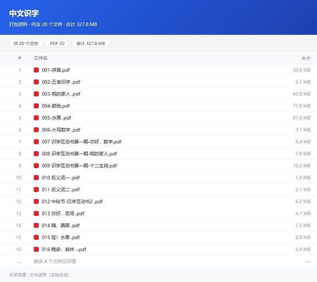Select file name 008 识字互动书第一期-我的家人.pdf
This screenshot has width=317, height=282.
pyautogui.click(x=79, y=154)
